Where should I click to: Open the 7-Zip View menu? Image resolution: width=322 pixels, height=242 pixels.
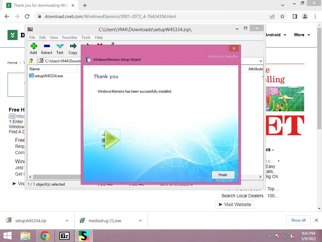tap(54, 37)
